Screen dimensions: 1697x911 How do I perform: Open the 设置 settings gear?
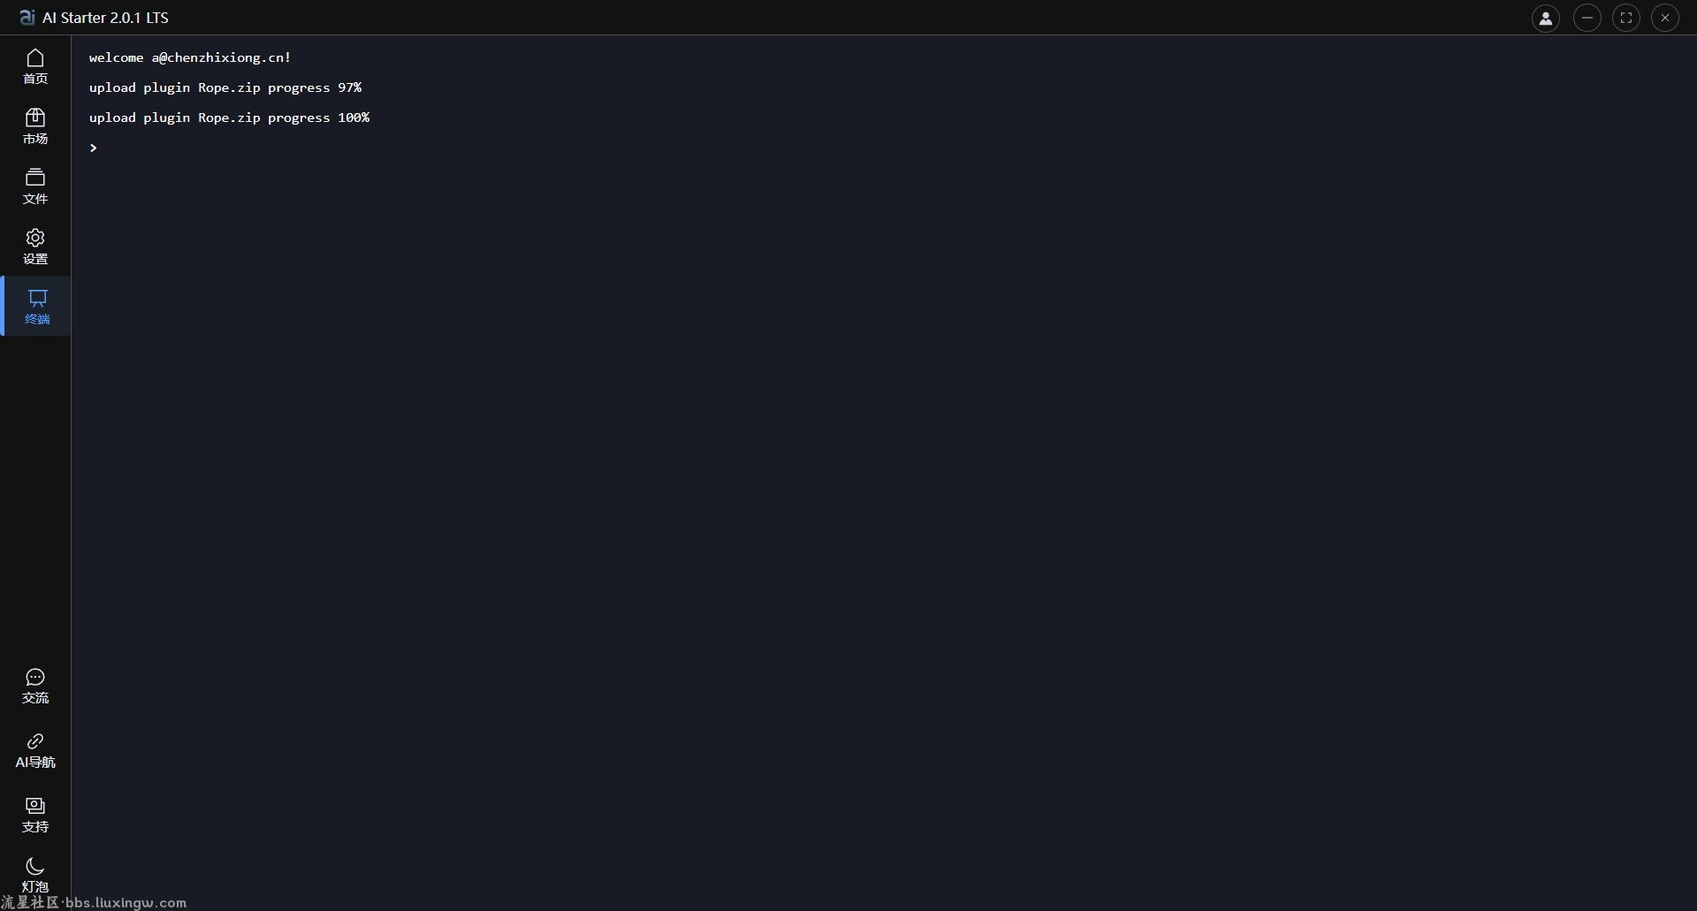point(35,247)
